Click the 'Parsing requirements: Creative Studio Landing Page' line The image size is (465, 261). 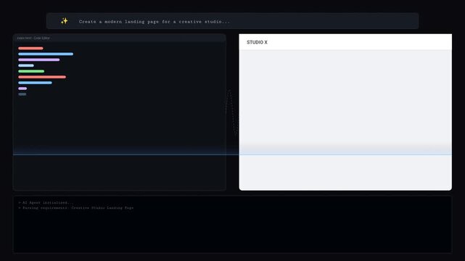(76, 208)
